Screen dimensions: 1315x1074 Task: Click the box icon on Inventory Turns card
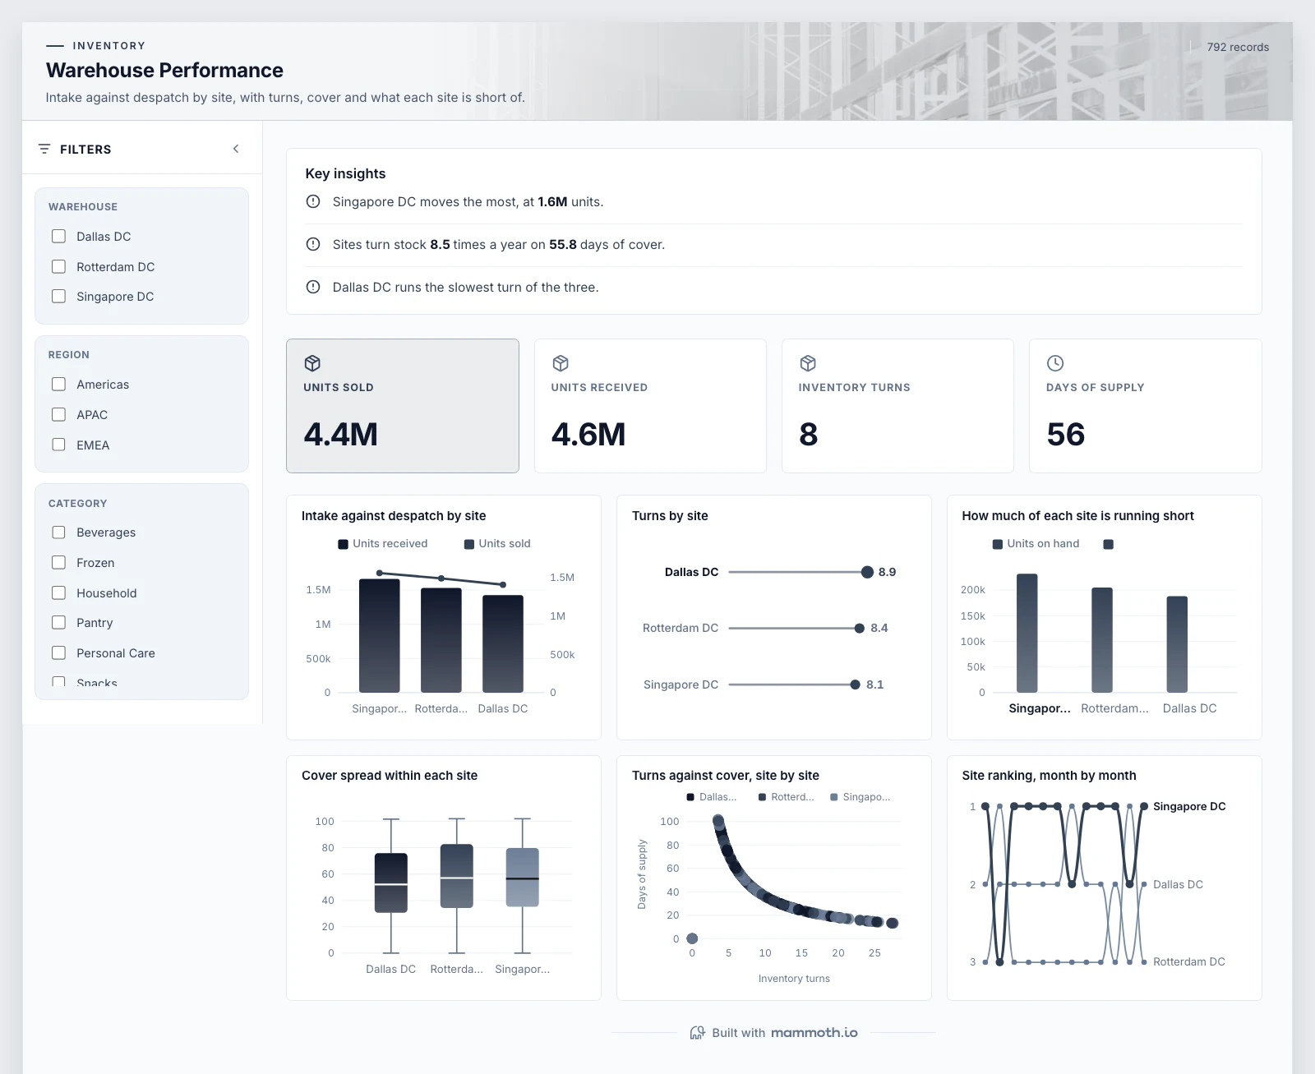tap(808, 363)
